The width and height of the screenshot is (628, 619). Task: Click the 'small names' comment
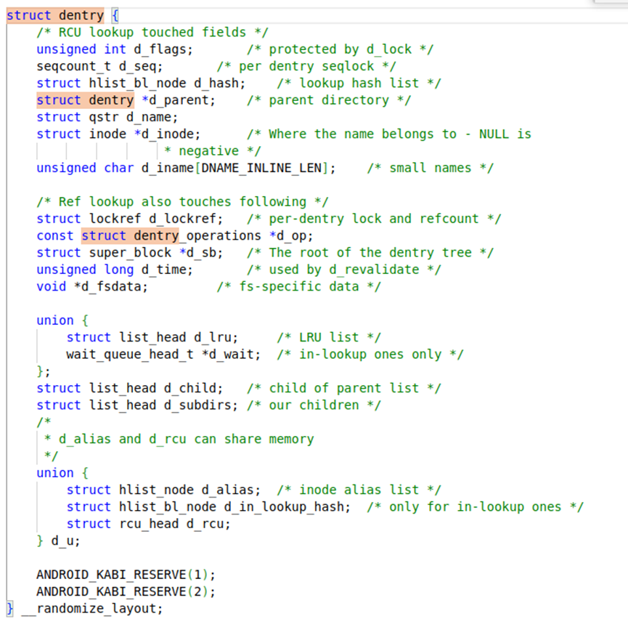[431, 168]
